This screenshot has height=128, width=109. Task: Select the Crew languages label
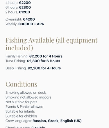pyautogui.click(x=19, y=121)
